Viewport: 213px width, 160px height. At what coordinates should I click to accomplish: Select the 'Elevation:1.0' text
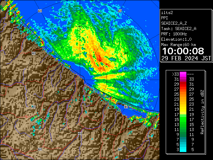click(x=176, y=39)
